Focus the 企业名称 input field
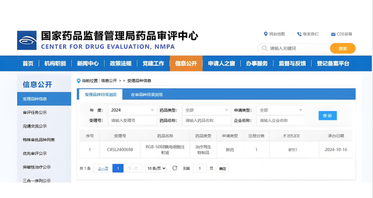The height and width of the screenshot is (198, 373). (280, 121)
